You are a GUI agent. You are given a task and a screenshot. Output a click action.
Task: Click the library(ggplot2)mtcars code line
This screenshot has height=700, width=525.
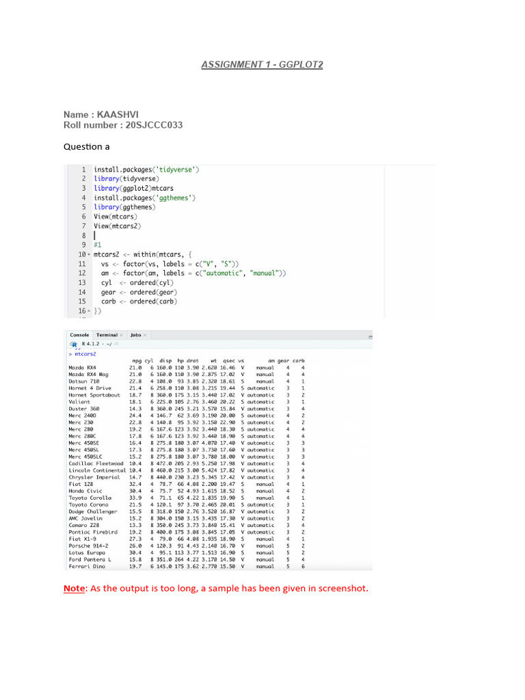click(x=133, y=189)
